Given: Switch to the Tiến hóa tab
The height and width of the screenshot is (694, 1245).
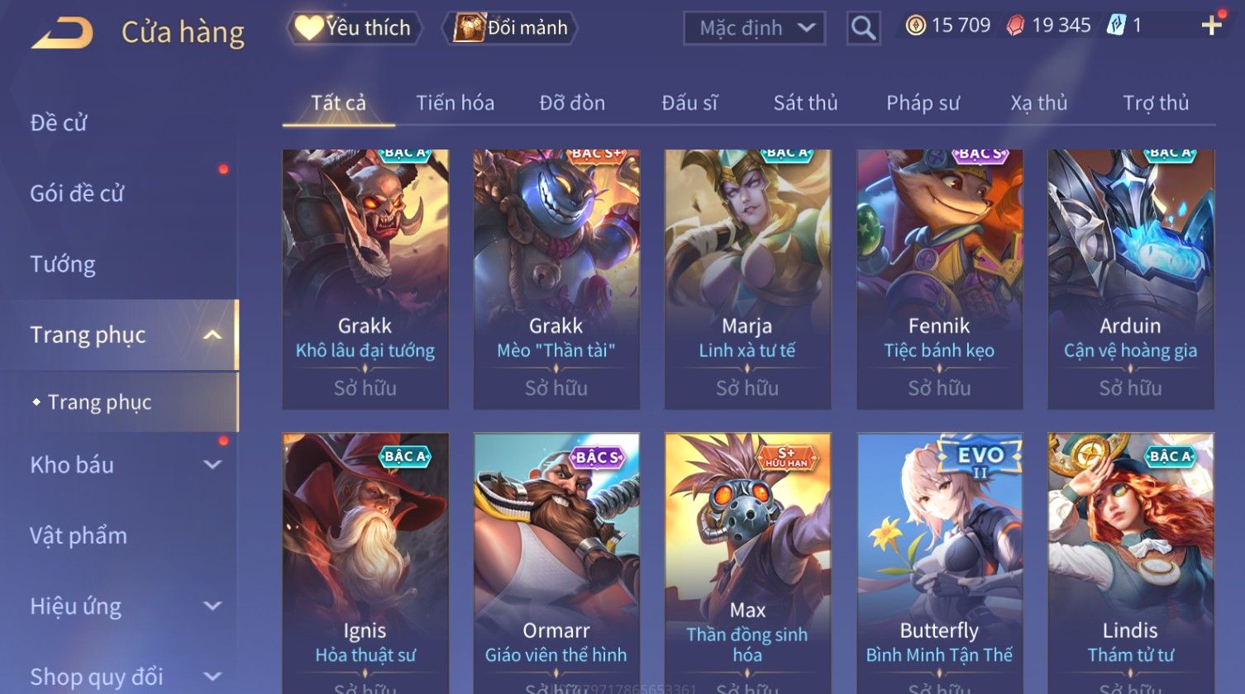Looking at the screenshot, I should 455,103.
